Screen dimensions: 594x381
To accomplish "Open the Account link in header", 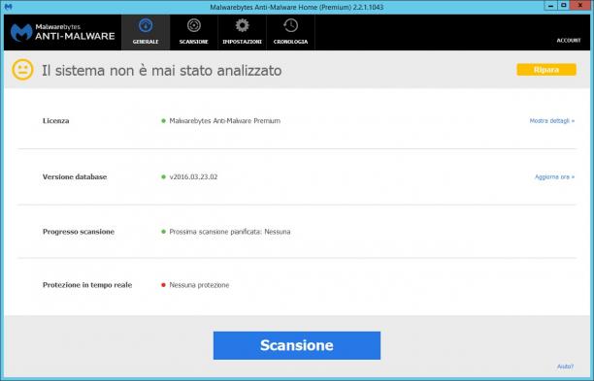I will pos(568,40).
